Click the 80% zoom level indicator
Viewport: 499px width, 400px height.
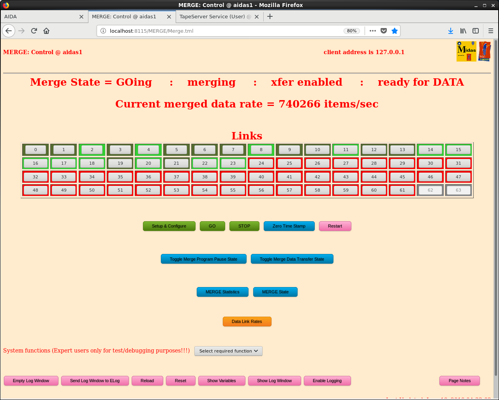click(352, 31)
